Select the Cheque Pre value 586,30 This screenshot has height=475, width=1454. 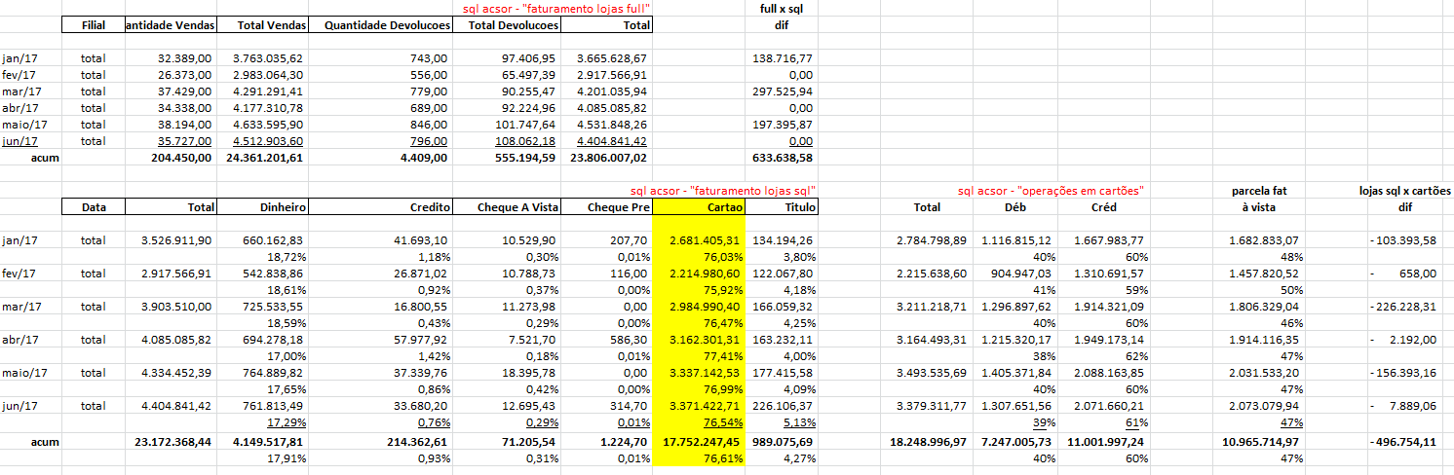pyautogui.click(x=626, y=340)
